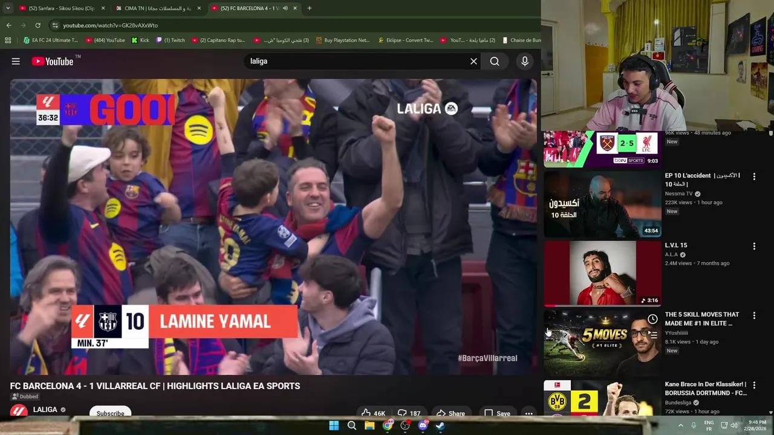Open options for THE 5 SKILL MOVES video
The width and height of the screenshot is (774, 435).
point(754,315)
